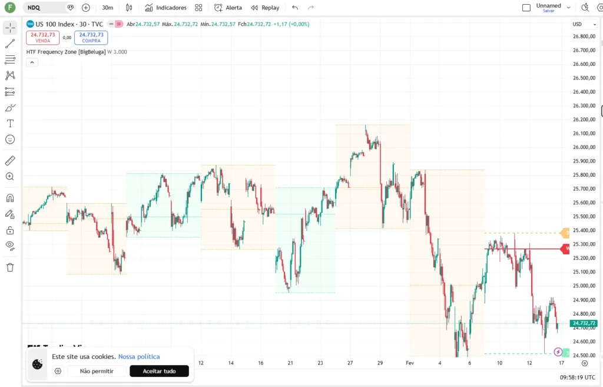The height and width of the screenshot is (387, 603).
Task: Click the NDQ symbol search field
Action: click(x=46, y=8)
